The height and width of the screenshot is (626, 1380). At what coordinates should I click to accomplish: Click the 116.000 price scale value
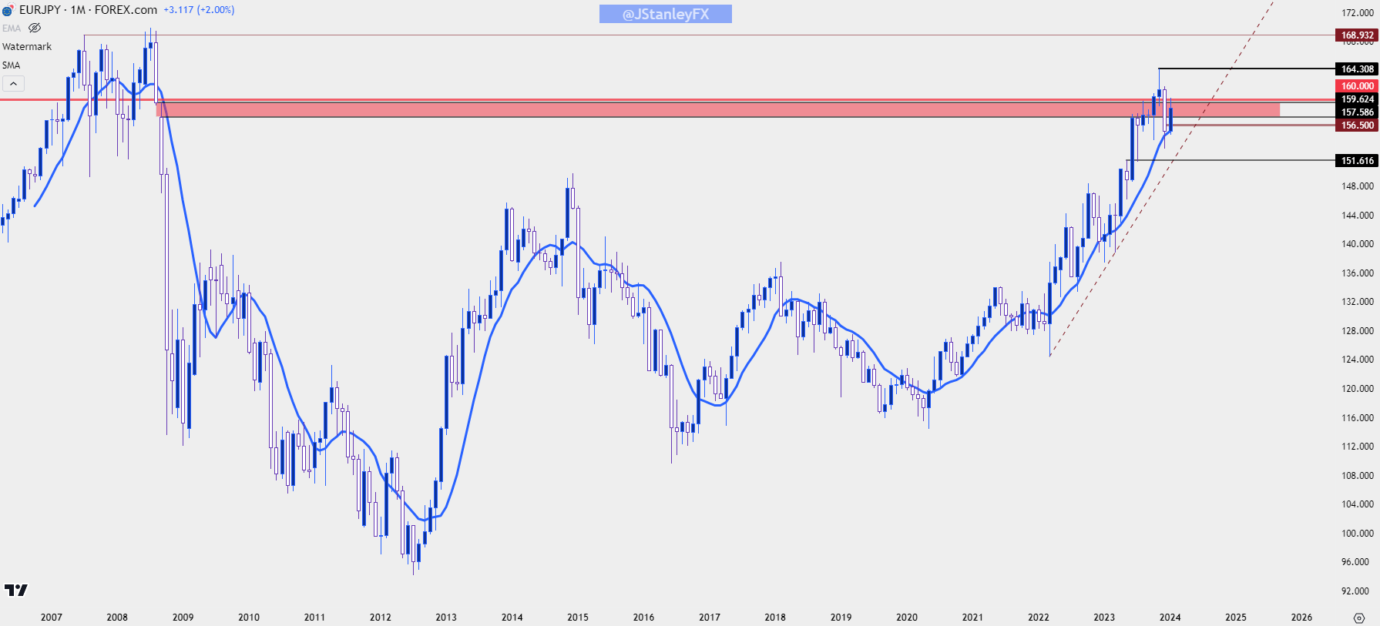[1357, 418]
